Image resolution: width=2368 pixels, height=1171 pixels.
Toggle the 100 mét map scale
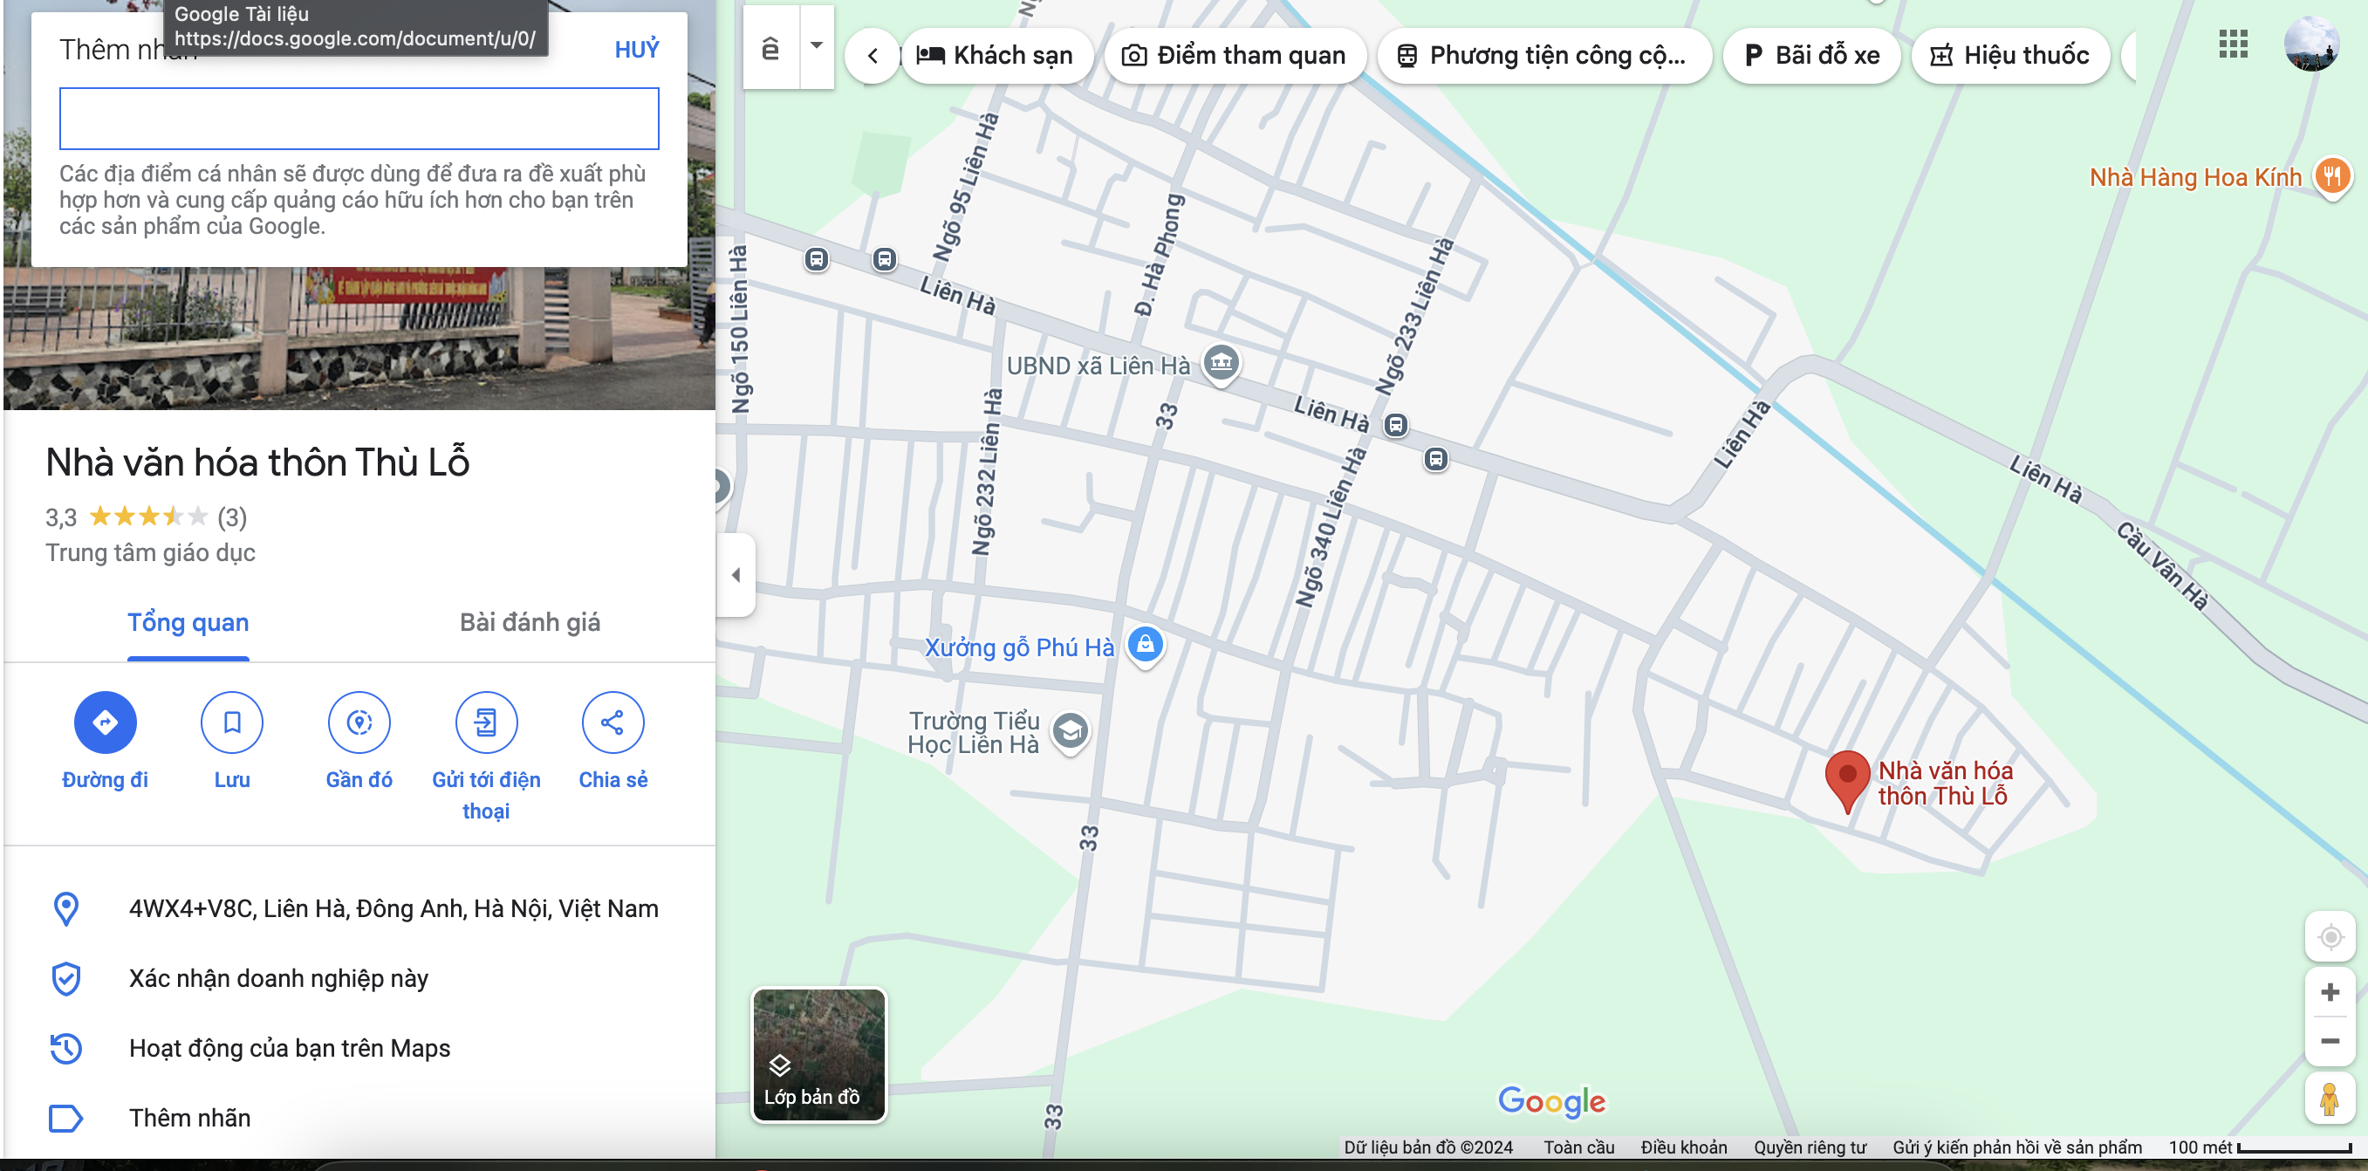pyautogui.click(x=2260, y=1147)
